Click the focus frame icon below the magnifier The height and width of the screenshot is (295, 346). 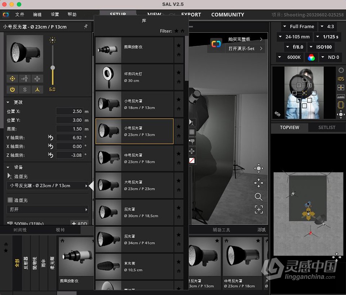coord(258,209)
